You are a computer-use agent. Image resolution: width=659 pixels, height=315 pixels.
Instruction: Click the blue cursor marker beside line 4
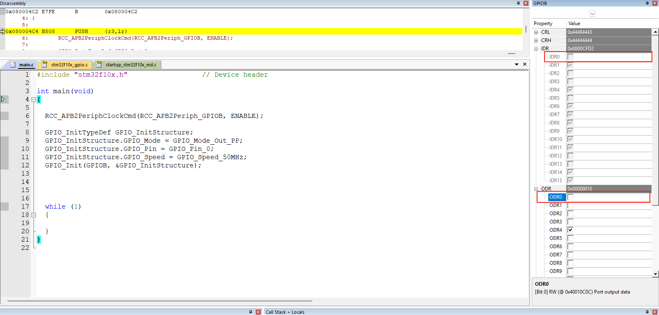pos(3,99)
